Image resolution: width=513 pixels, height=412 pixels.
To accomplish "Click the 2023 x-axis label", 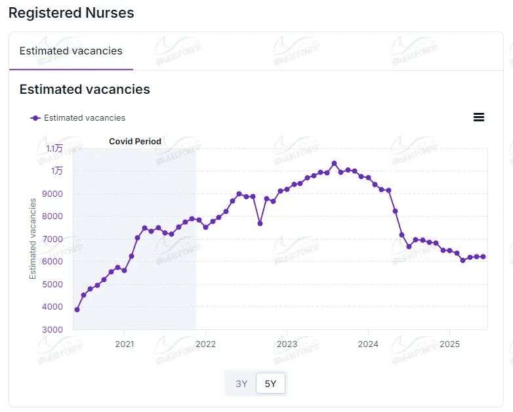I will pos(287,344).
